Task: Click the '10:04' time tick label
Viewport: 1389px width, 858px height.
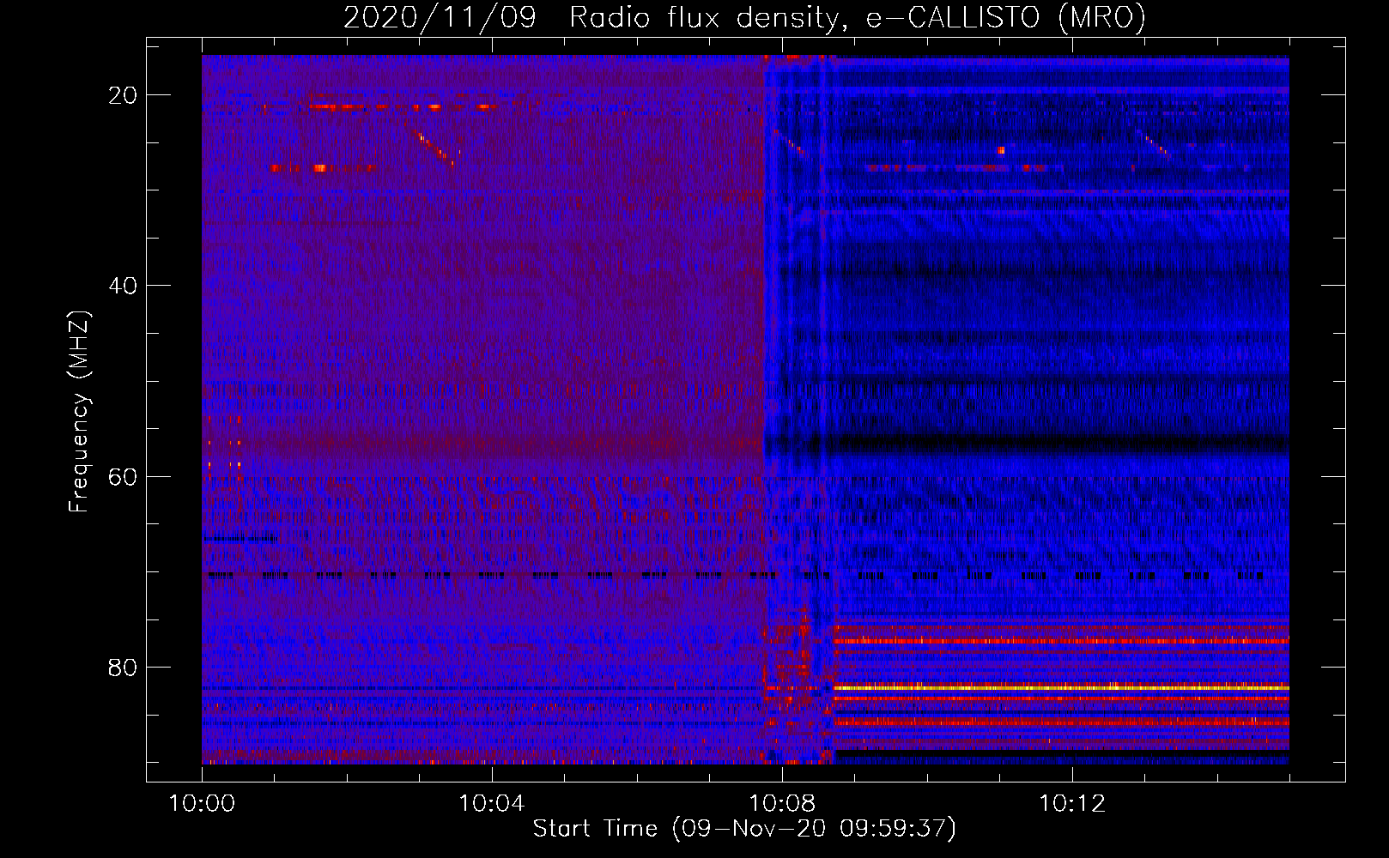Action: [492, 803]
